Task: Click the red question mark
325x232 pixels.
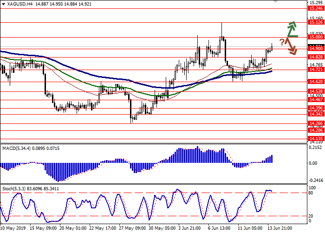Action: tap(282, 42)
